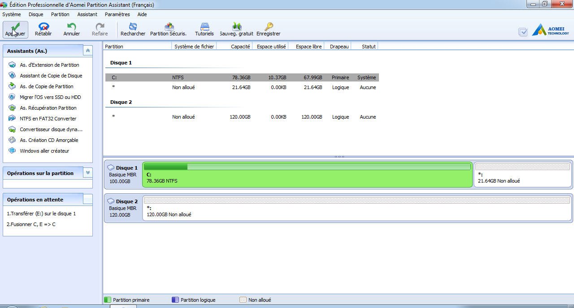Viewport: 574px width, 308px height.
Task: Click the Non alloué legend swatch
Action: click(x=243, y=300)
